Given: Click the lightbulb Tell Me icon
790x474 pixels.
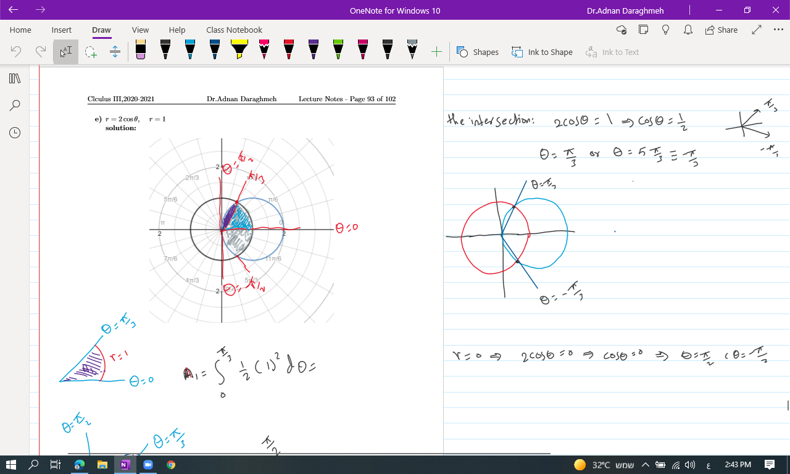Looking at the screenshot, I should (666, 30).
